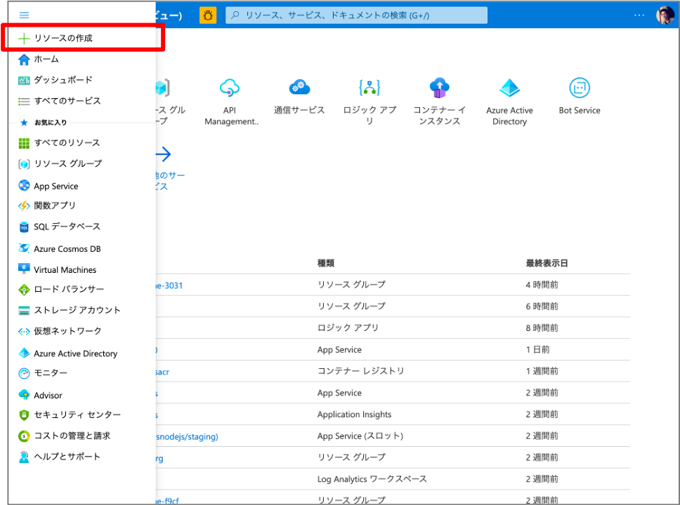Image resolution: width=680 pixels, height=505 pixels.
Task: Click the Azure Cosmos DB planet icon
Action: pos(24,248)
